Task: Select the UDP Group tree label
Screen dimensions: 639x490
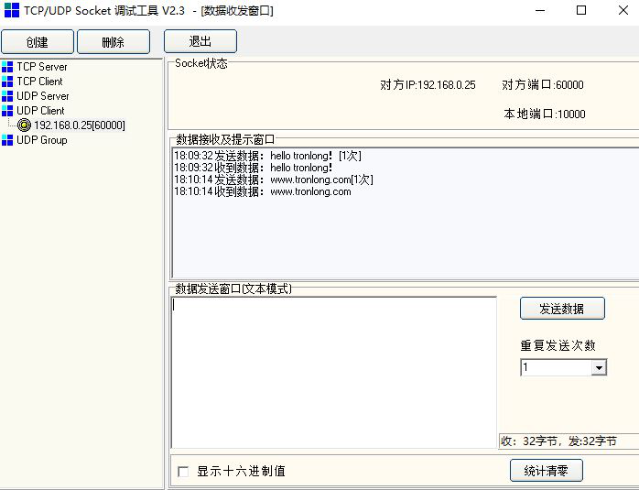Action: pyautogui.click(x=41, y=140)
